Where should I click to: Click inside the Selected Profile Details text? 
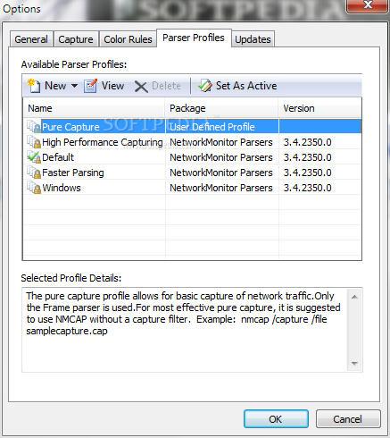pos(183,313)
